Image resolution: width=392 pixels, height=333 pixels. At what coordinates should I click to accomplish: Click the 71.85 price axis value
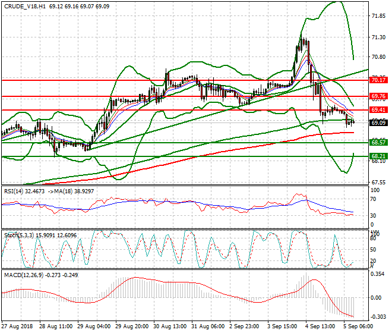click(378, 16)
